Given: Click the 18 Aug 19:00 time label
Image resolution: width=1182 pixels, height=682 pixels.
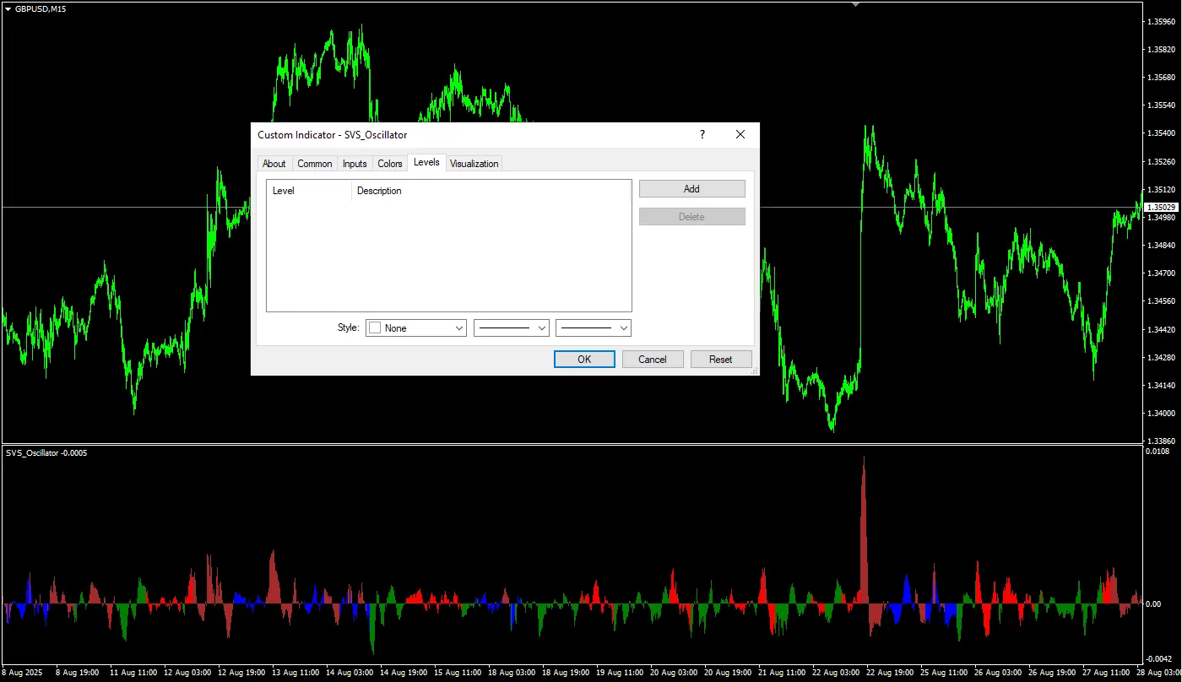Looking at the screenshot, I should 565,673.
